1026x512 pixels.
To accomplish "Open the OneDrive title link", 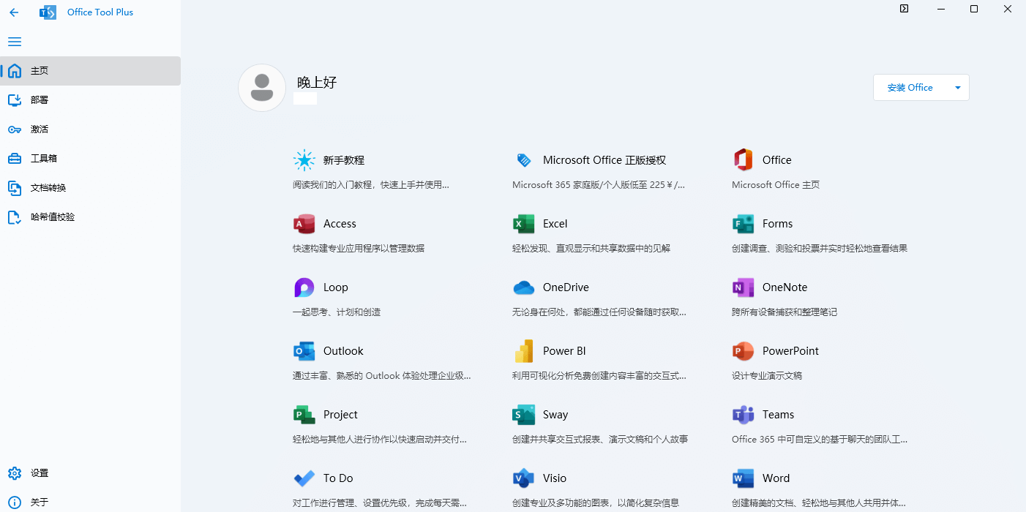I will pos(566,287).
